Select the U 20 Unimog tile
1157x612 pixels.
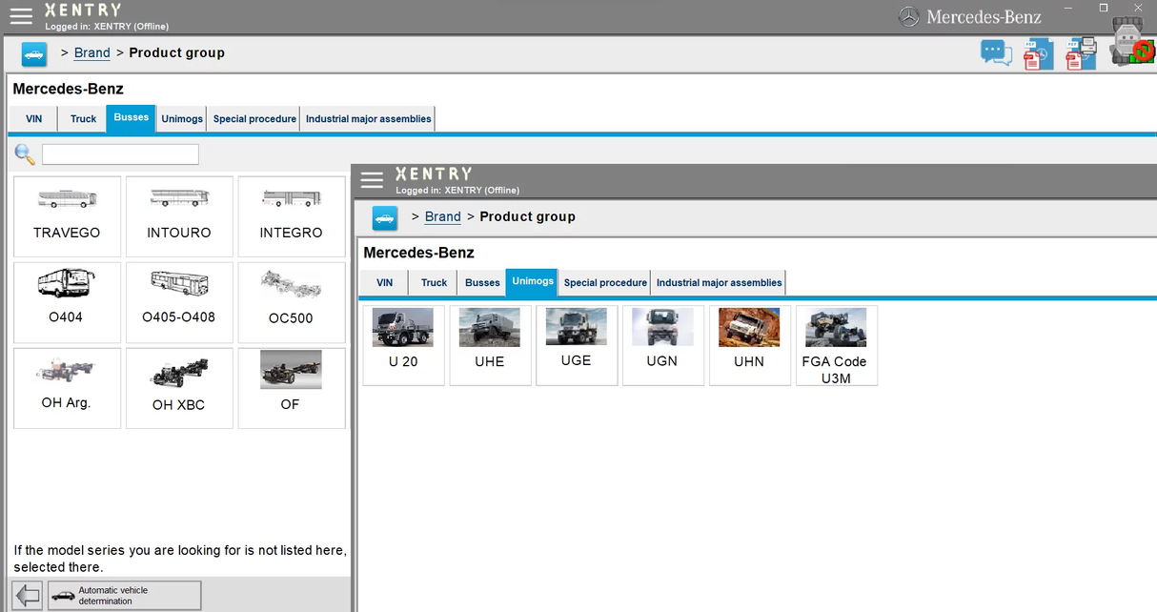(x=403, y=344)
